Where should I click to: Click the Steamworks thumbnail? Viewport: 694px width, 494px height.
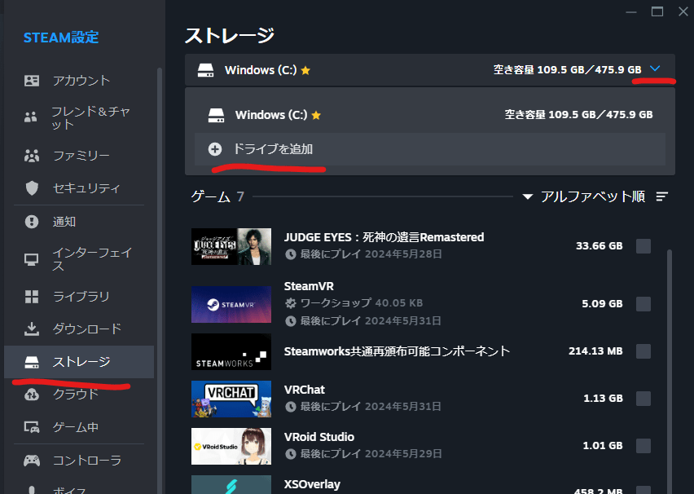click(x=231, y=352)
